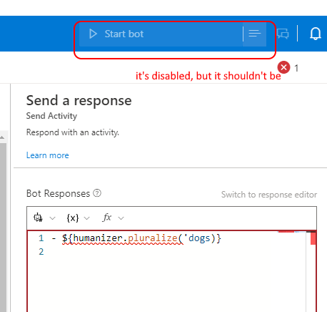Click the 'Send a response' heading
Screen dimensions: 327x312
[79, 100]
